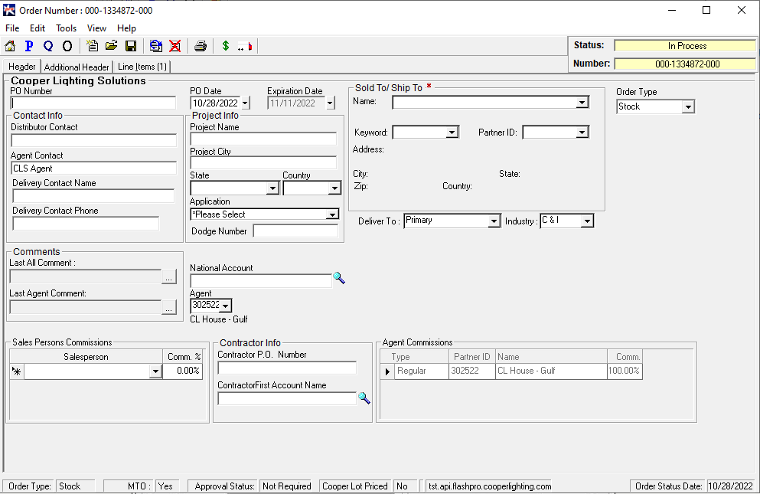Screen dimensions: 760x494
Task: Print the order with the printer icon
Action: tap(201, 46)
